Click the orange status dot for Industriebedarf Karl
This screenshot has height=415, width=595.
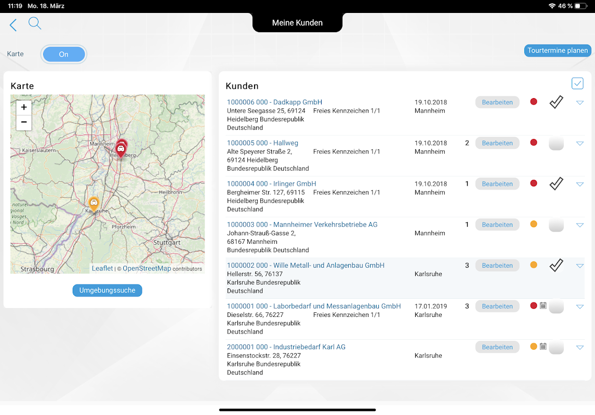tap(534, 346)
